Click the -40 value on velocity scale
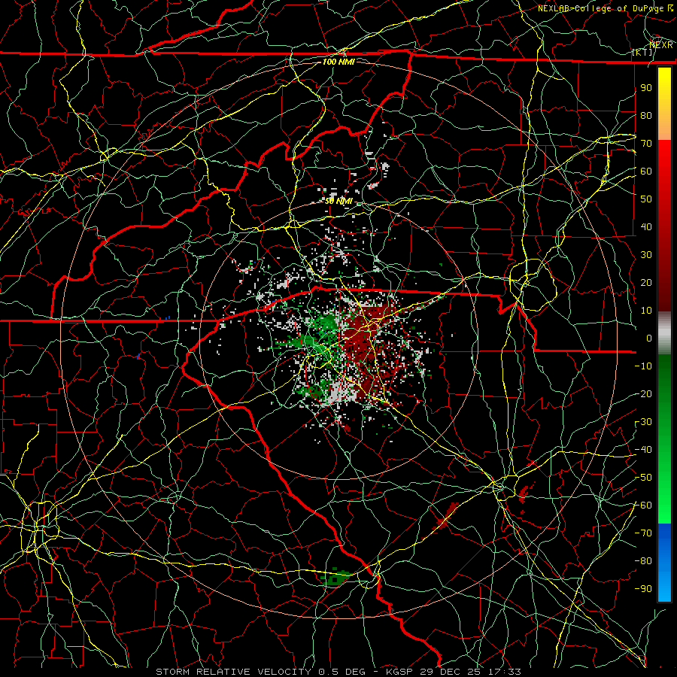 point(643,450)
